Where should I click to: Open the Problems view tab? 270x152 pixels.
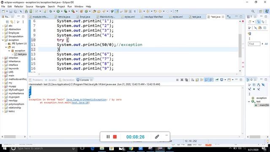36,80
